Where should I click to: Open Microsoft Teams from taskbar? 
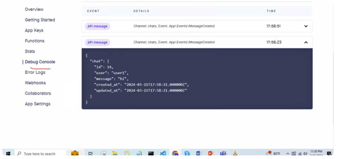tap(223, 153)
